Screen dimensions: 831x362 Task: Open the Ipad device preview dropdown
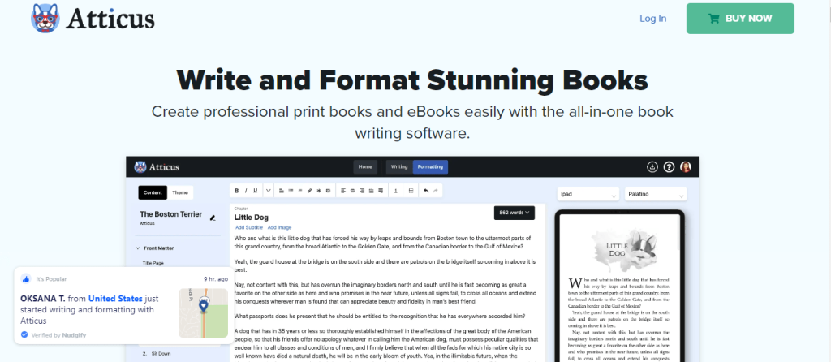[x=588, y=194]
